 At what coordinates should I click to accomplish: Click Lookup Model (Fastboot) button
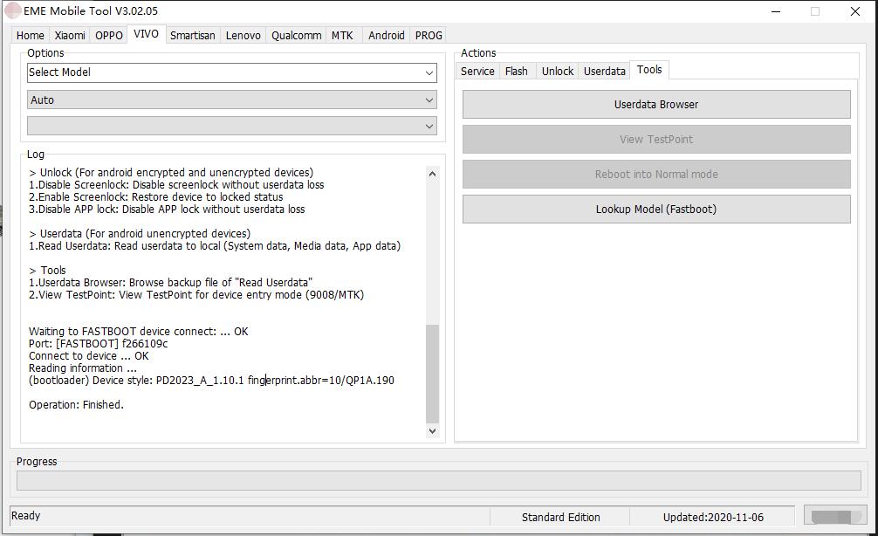[656, 209]
